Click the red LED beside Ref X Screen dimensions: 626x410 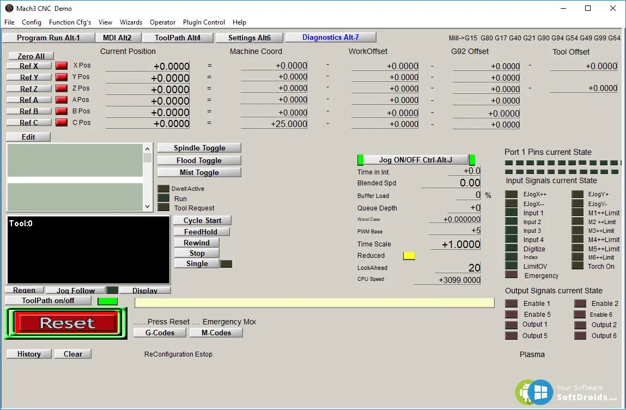(62, 65)
